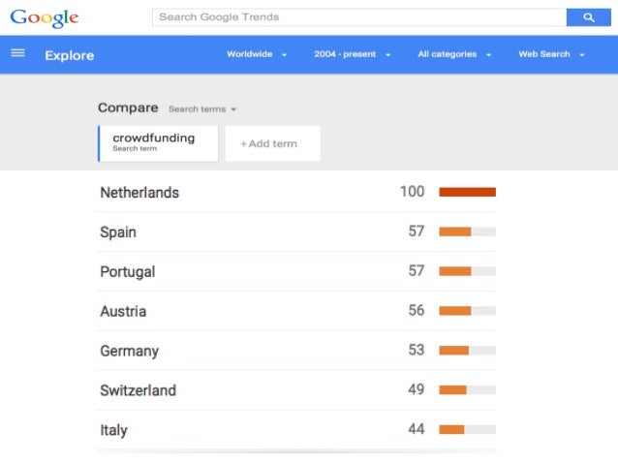Click Austria in the regional ranking

point(123,312)
